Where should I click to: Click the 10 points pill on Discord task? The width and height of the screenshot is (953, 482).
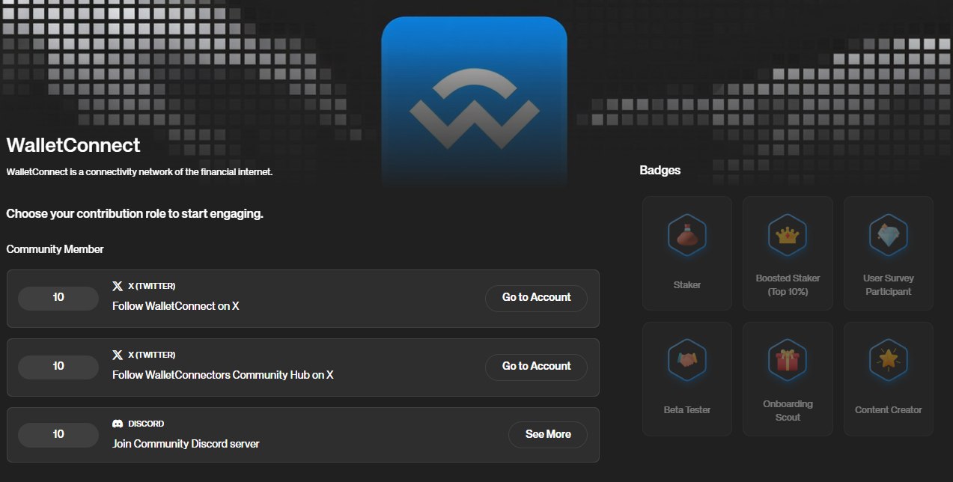click(58, 434)
